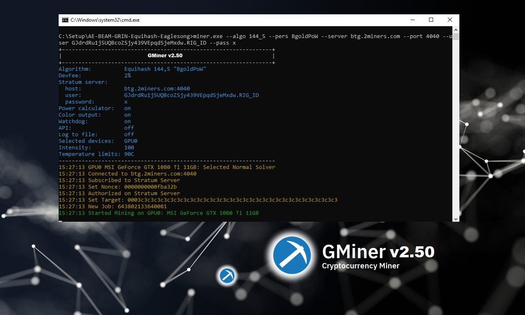Screen dimensions: 525x315
Task: Click the console scrollbar up arrow
Action: (x=455, y=30)
